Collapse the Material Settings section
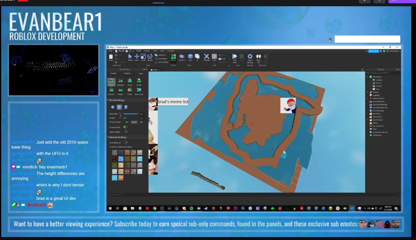This screenshot has width=416, height=240. click(108, 137)
